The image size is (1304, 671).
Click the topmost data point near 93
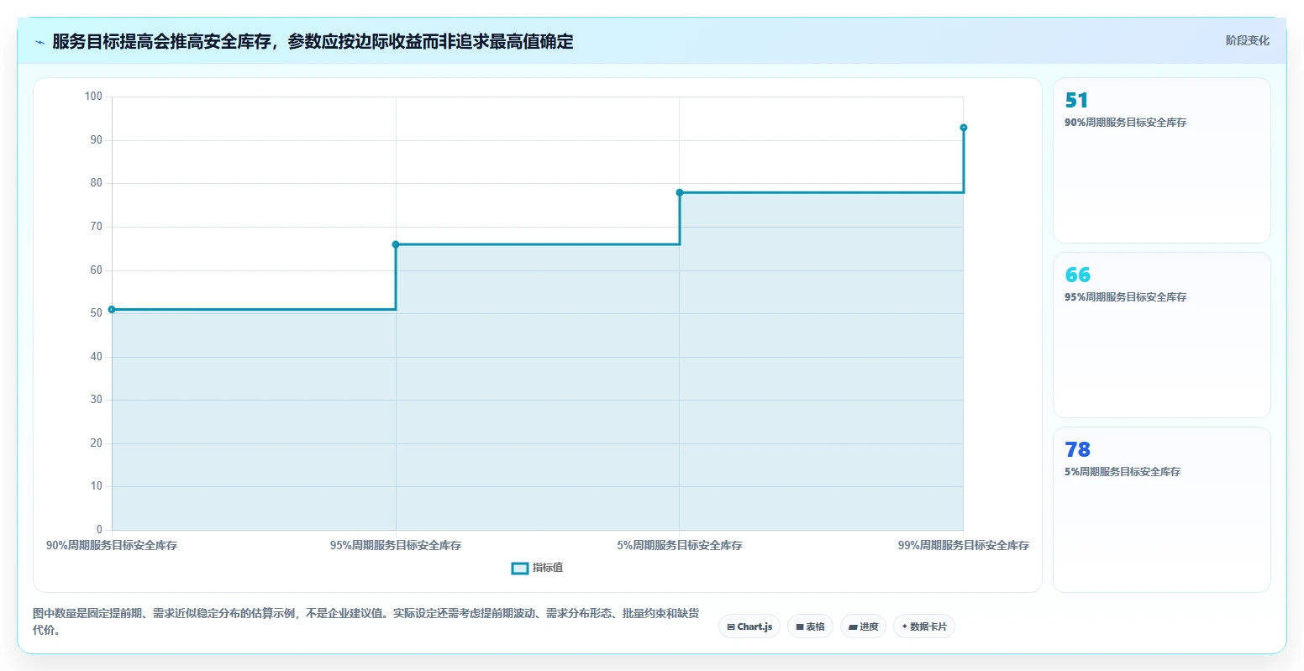[x=964, y=128]
